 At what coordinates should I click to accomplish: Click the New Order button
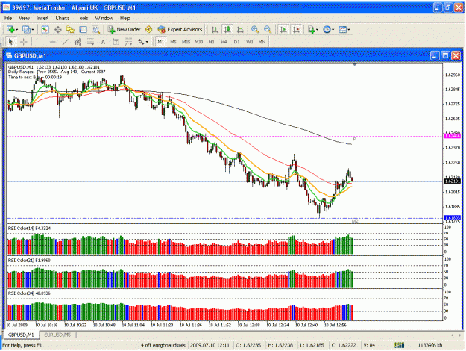[125, 29]
